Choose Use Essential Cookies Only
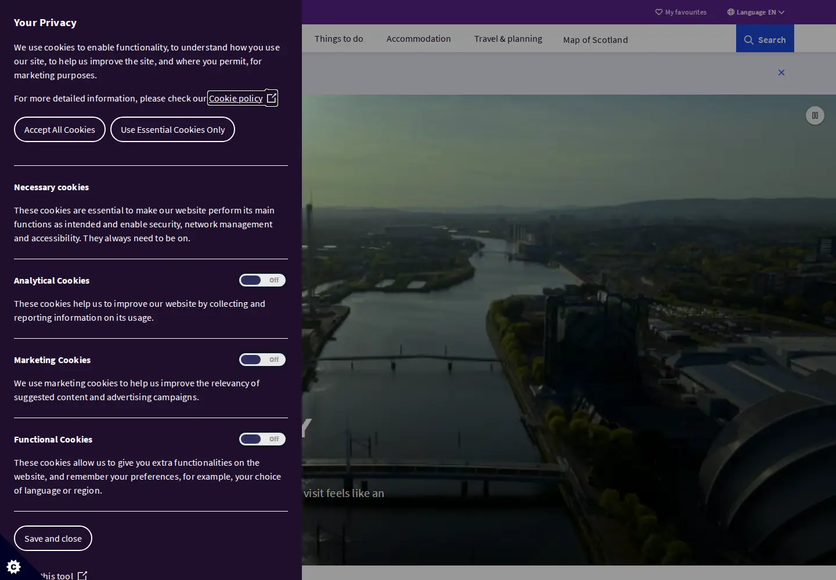Image resolution: width=836 pixels, height=580 pixels. [x=172, y=129]
